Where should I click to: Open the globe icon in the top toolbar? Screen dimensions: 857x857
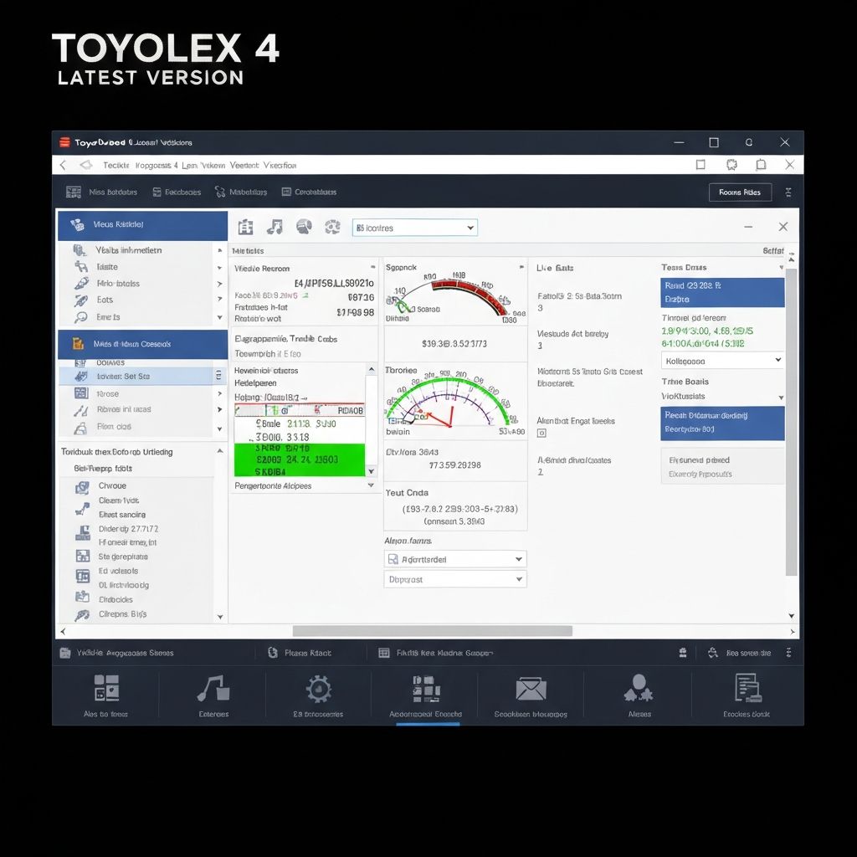pos(303,226)
